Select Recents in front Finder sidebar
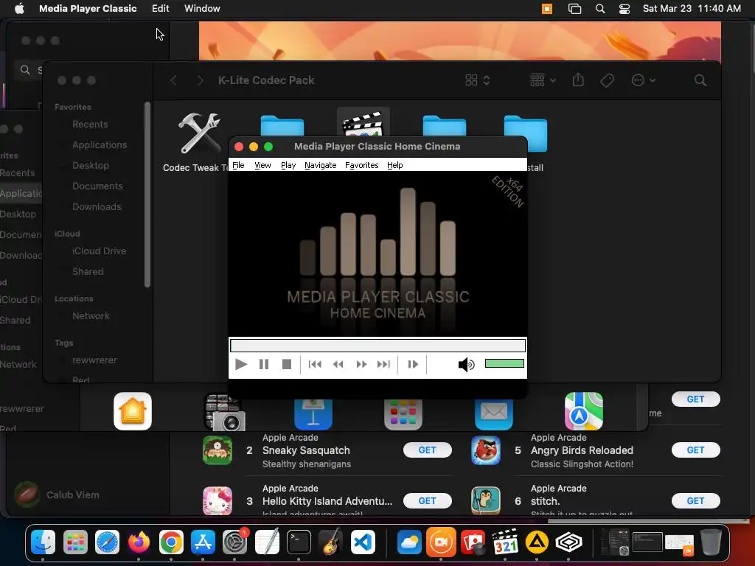Screen dimensions: 755x566 90,124
